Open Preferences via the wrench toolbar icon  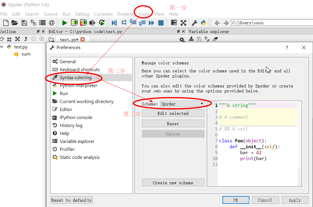point(195,23)
